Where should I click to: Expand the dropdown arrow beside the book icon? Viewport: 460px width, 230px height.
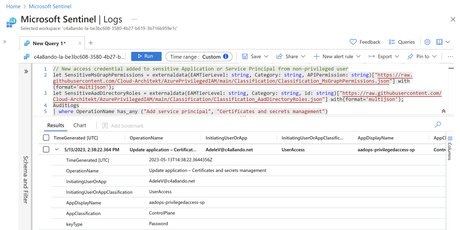point(448,42)
